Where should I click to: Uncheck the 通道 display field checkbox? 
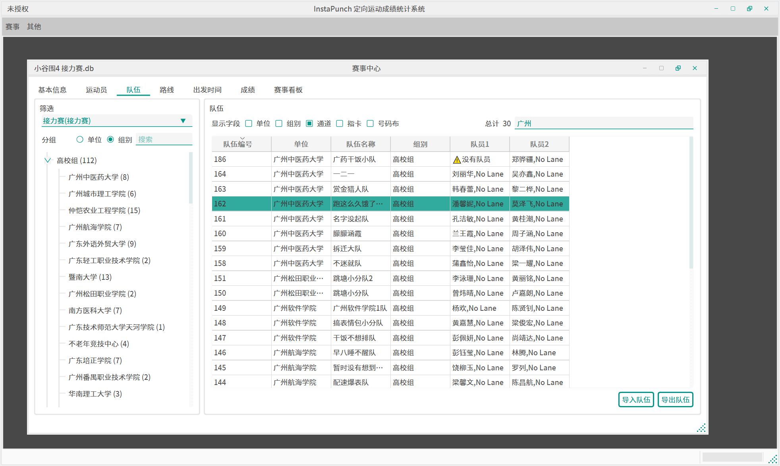click(309, 123)
